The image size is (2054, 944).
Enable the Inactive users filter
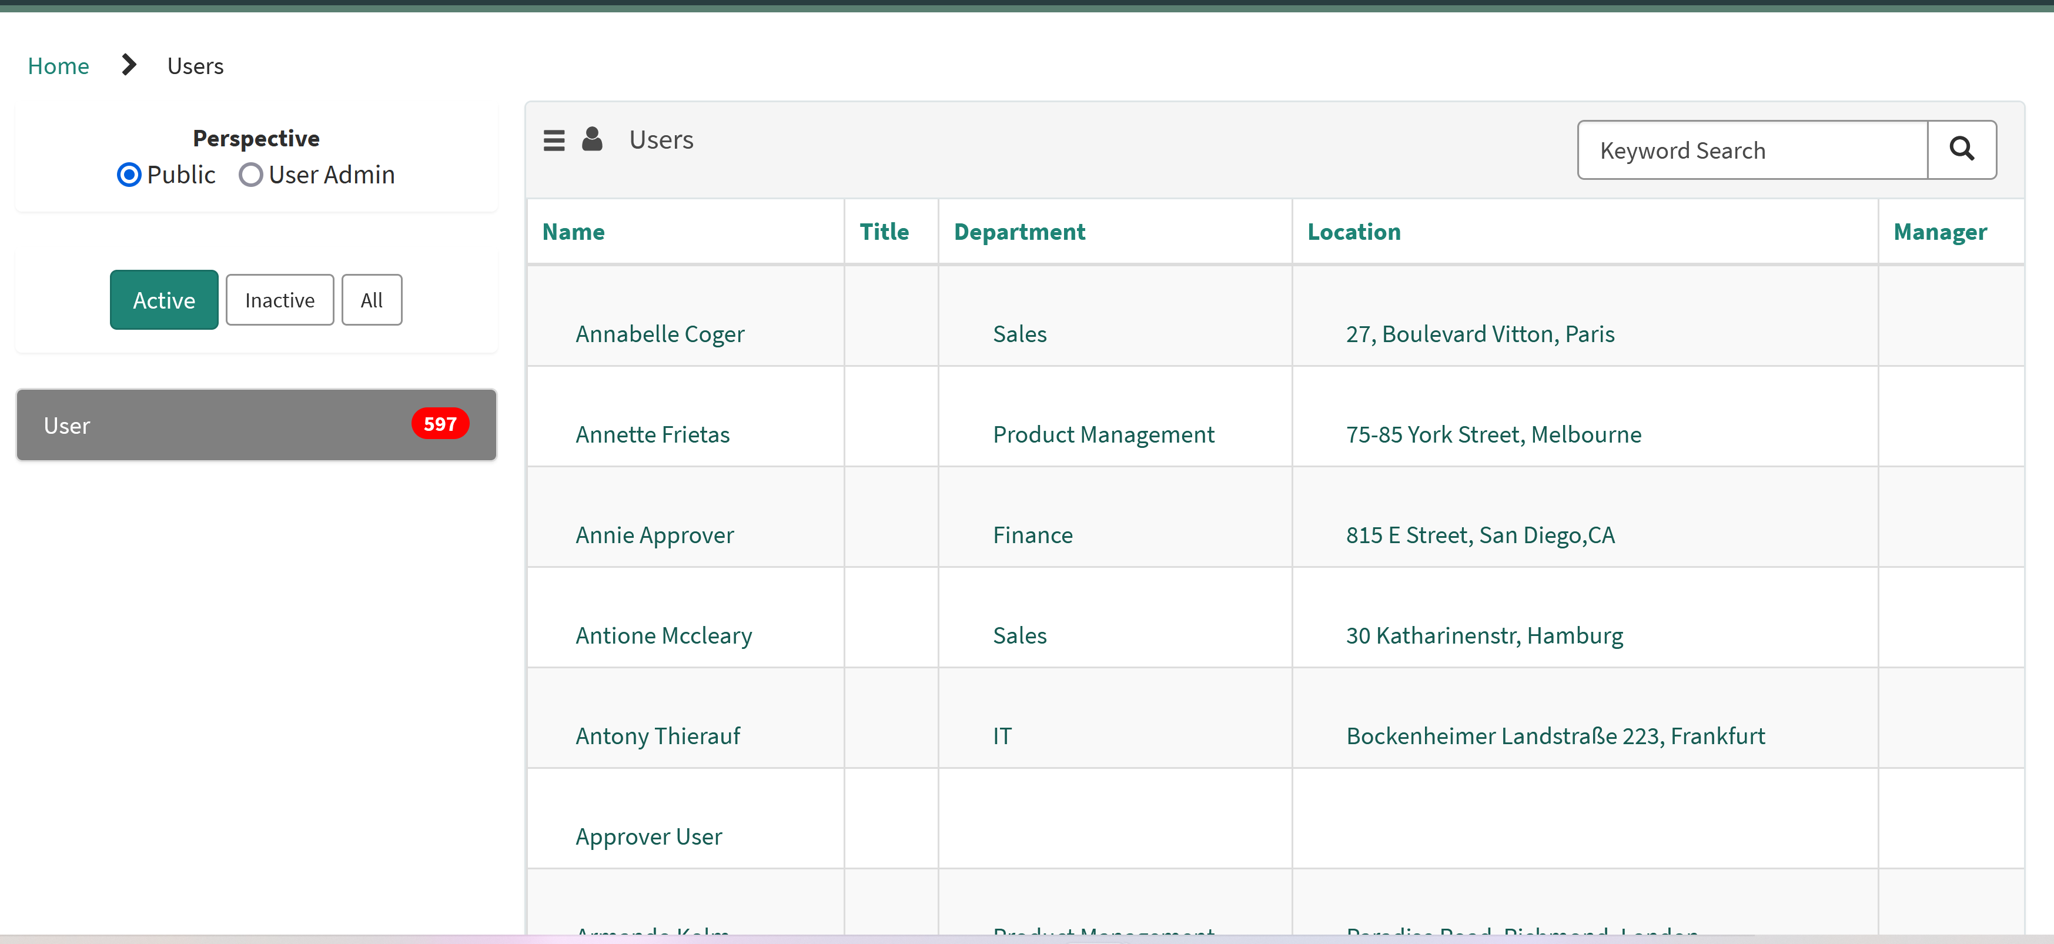click(x=279, y=300)
